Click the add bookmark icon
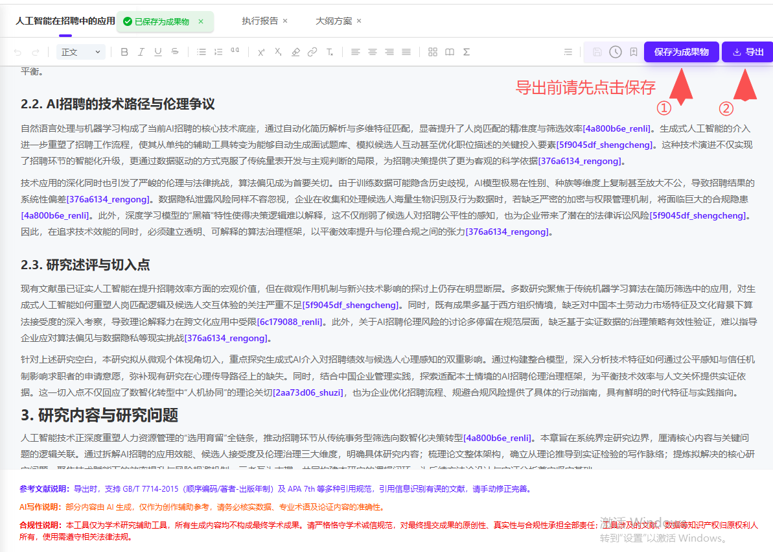773x552 pixels. (634, 52)
